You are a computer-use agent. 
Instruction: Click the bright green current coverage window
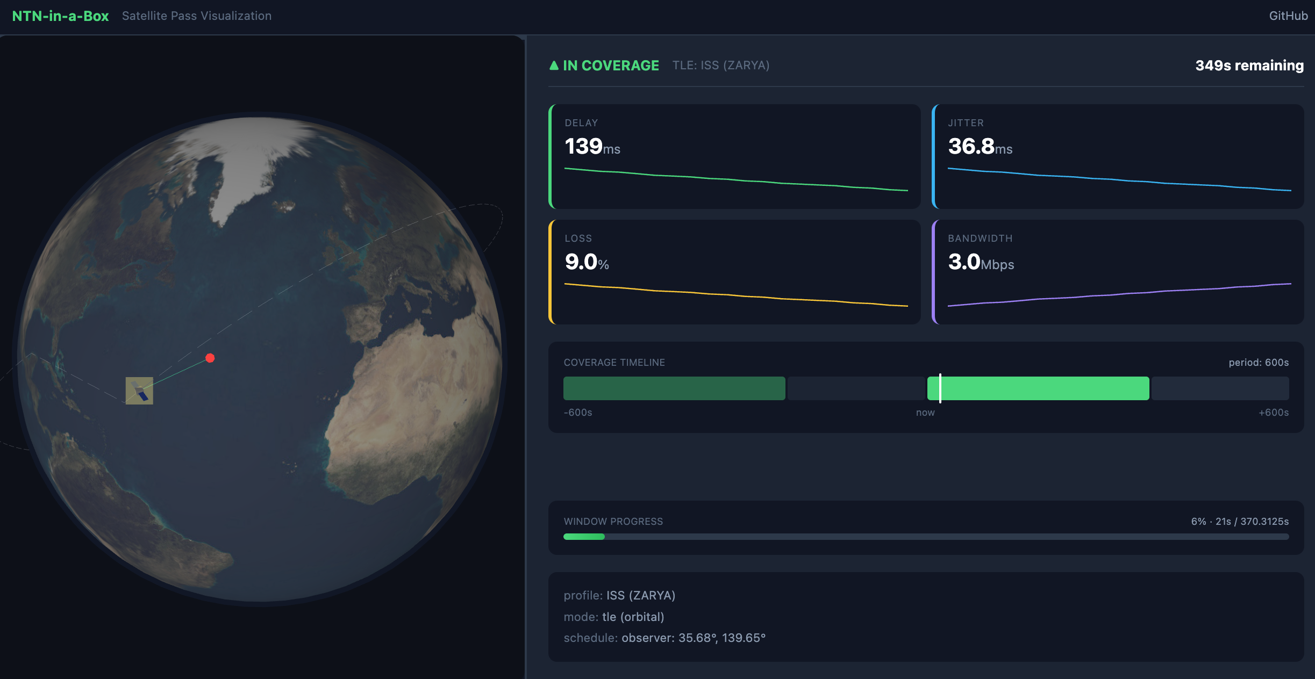1038,388
